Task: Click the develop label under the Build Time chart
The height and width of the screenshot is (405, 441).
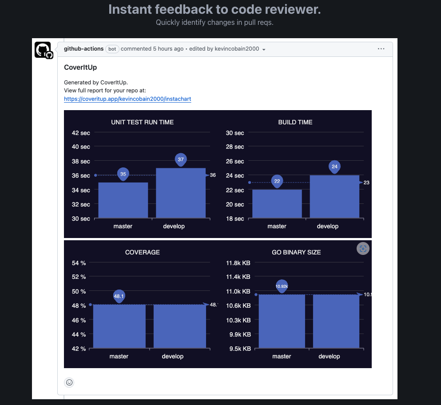Action: point(328,226)
